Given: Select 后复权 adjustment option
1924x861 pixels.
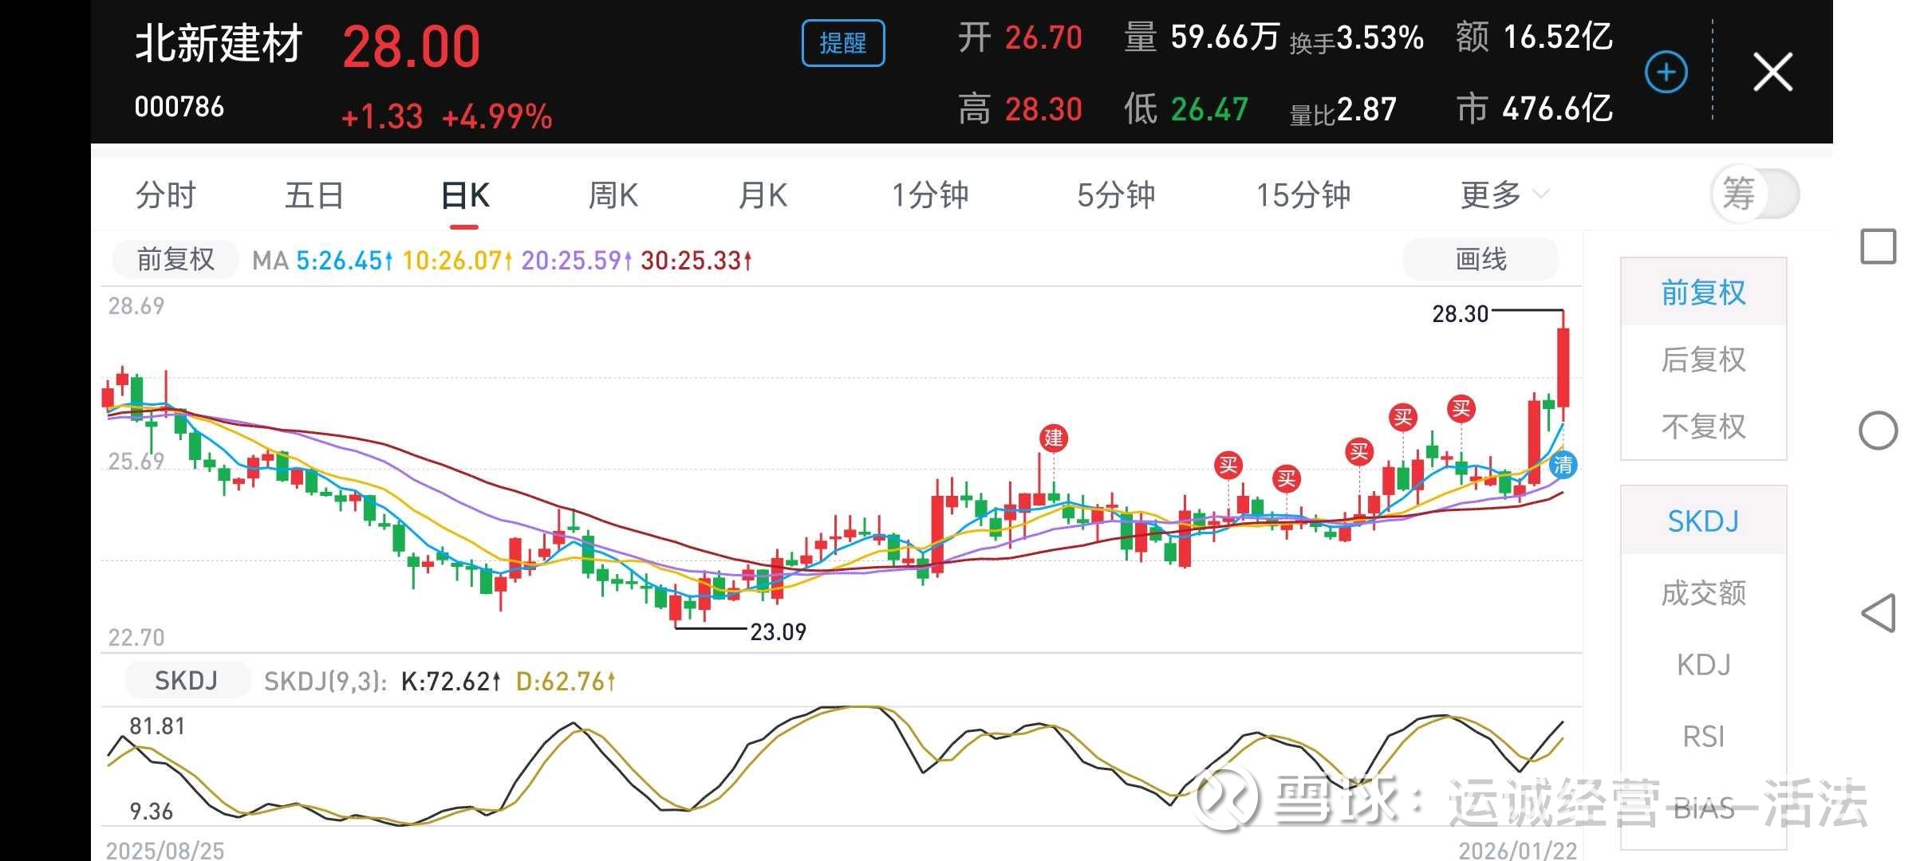Looking at the screenshot, I should pyautogui.click(x=1703, y=360).
